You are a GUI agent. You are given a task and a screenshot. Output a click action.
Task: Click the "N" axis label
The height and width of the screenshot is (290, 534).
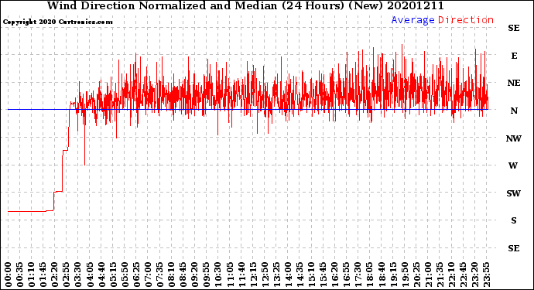(x=514, y=111)
